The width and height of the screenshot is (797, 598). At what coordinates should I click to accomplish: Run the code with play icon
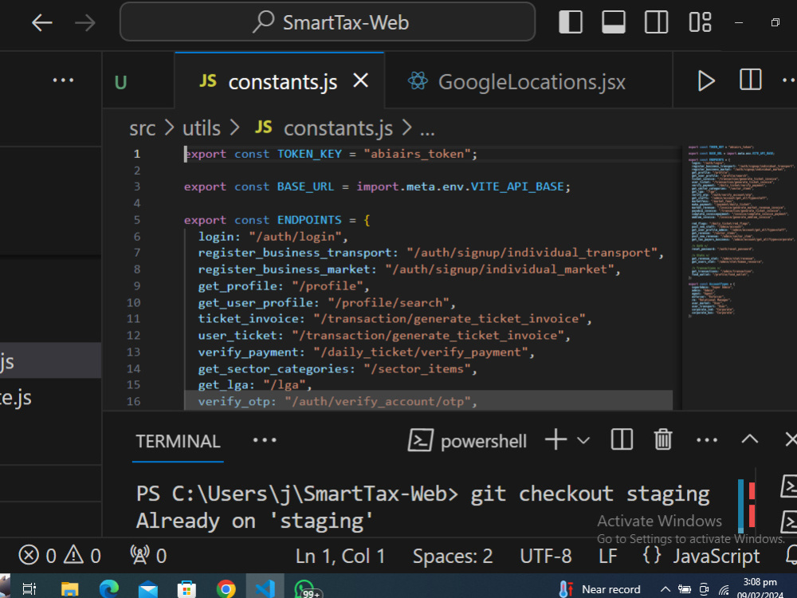(706, 81)
